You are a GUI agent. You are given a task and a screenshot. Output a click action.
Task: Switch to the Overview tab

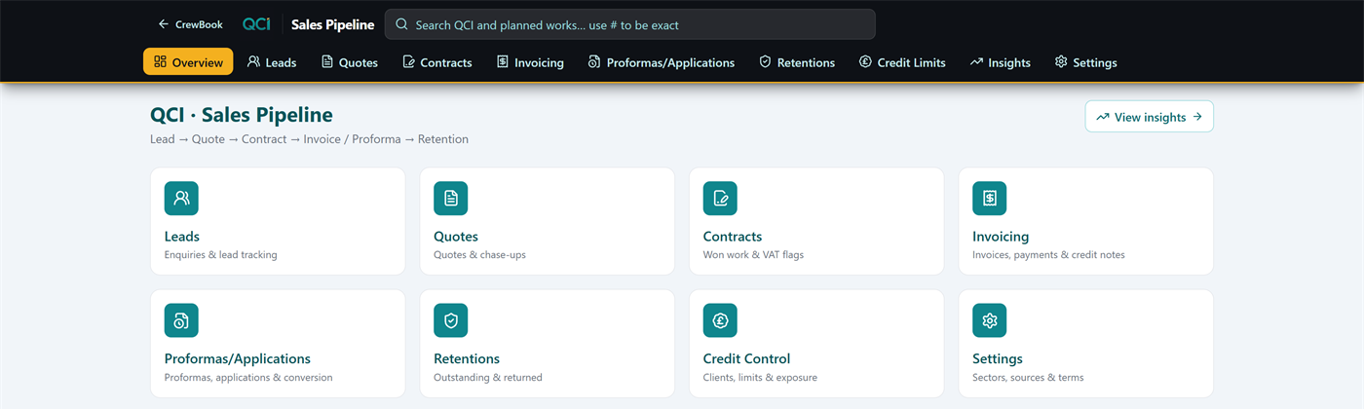pos(188,61)
